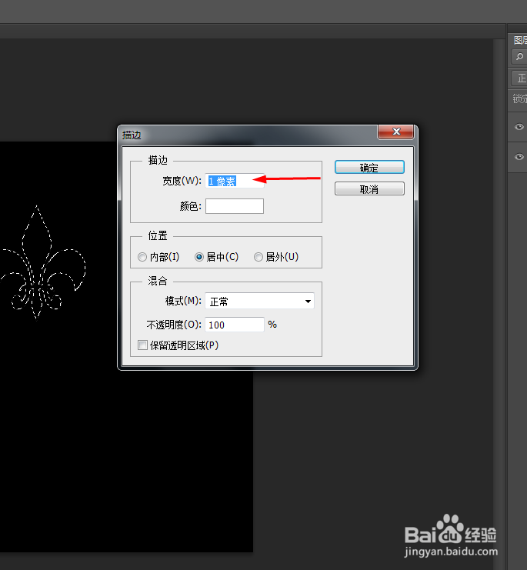
Task: Open the layer blend mode dropdown showing 正
Action: pyautogui.click(x=520, y=78)
